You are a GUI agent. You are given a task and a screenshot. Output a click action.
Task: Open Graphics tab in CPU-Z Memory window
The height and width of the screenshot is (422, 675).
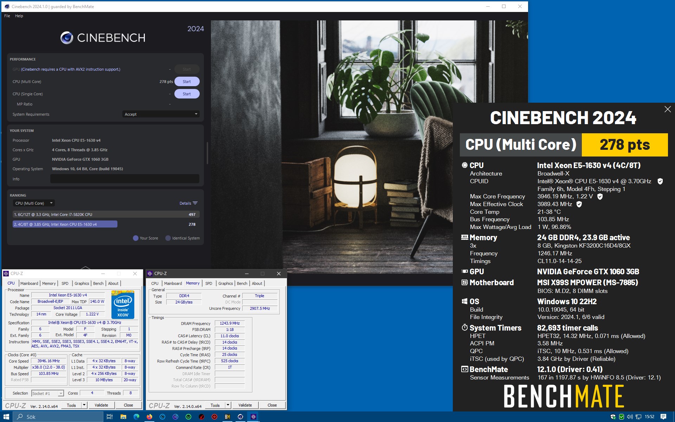(225, 283)
